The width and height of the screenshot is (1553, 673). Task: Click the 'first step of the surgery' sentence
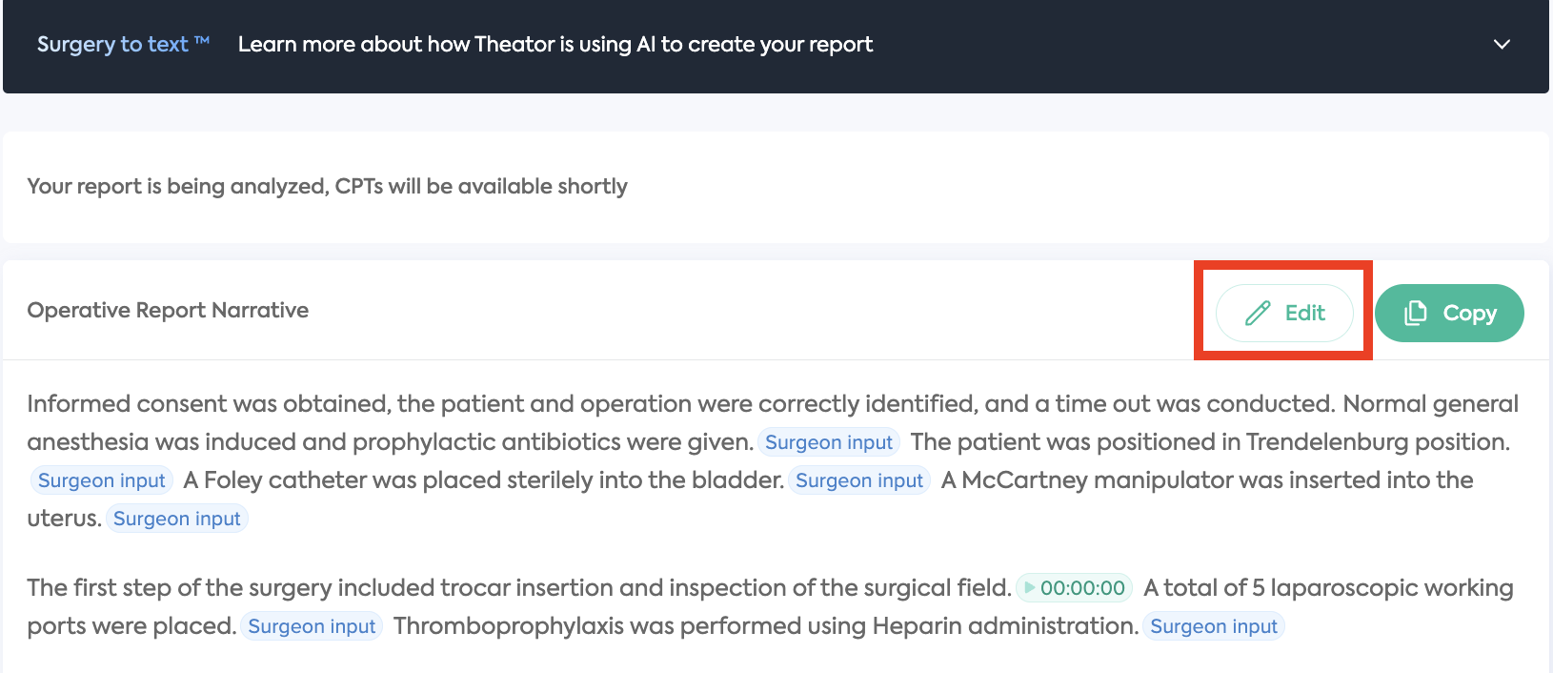519,588
